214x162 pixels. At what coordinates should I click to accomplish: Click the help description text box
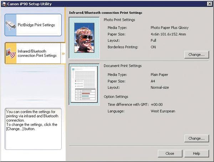point(33,129)
